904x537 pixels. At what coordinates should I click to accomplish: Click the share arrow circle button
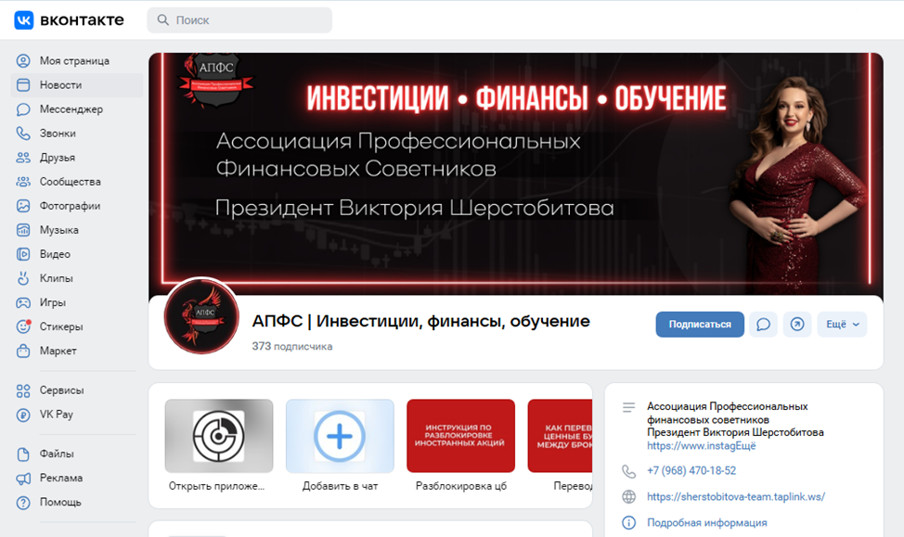pos(796,325)
